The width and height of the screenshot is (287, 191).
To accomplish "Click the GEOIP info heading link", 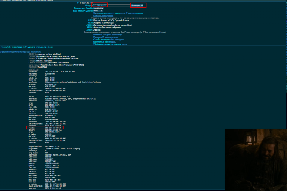I will 33,54.
